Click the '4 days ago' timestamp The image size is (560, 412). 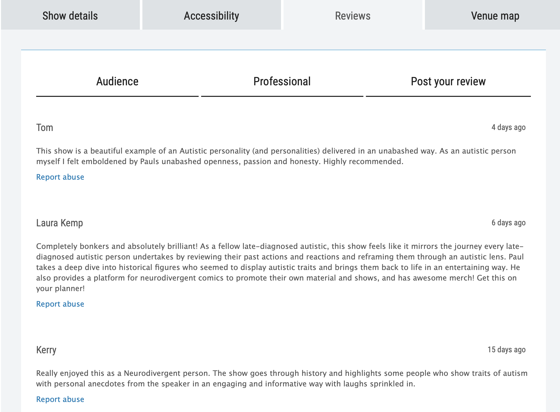coord(509,127)
